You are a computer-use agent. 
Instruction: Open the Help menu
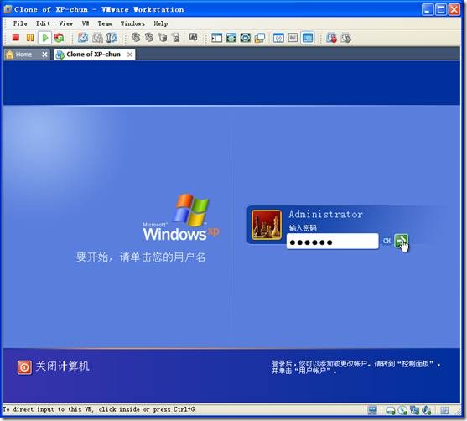161,23
